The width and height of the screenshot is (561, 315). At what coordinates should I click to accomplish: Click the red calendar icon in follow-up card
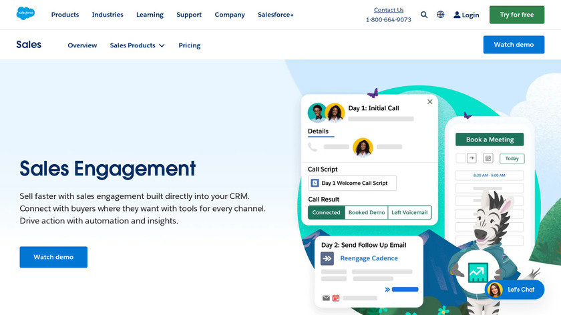[335, 298]
